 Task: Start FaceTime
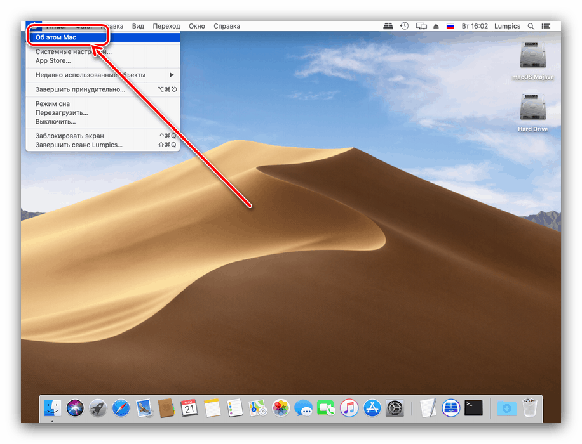pyautogui.click(x=326, y=408)
